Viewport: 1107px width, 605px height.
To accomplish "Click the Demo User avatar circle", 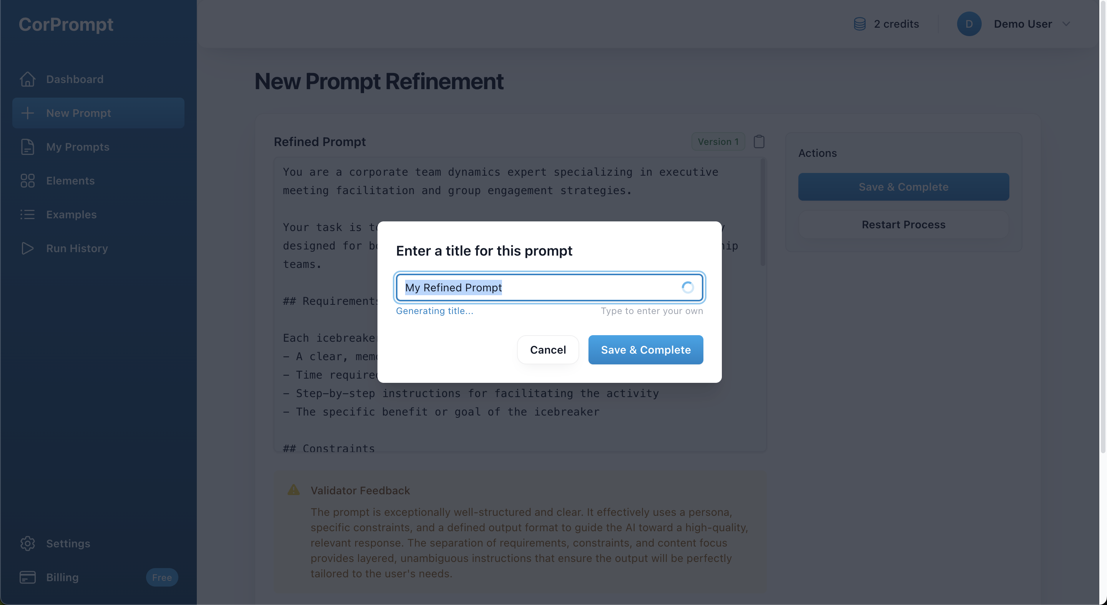I will coord(969,23).
